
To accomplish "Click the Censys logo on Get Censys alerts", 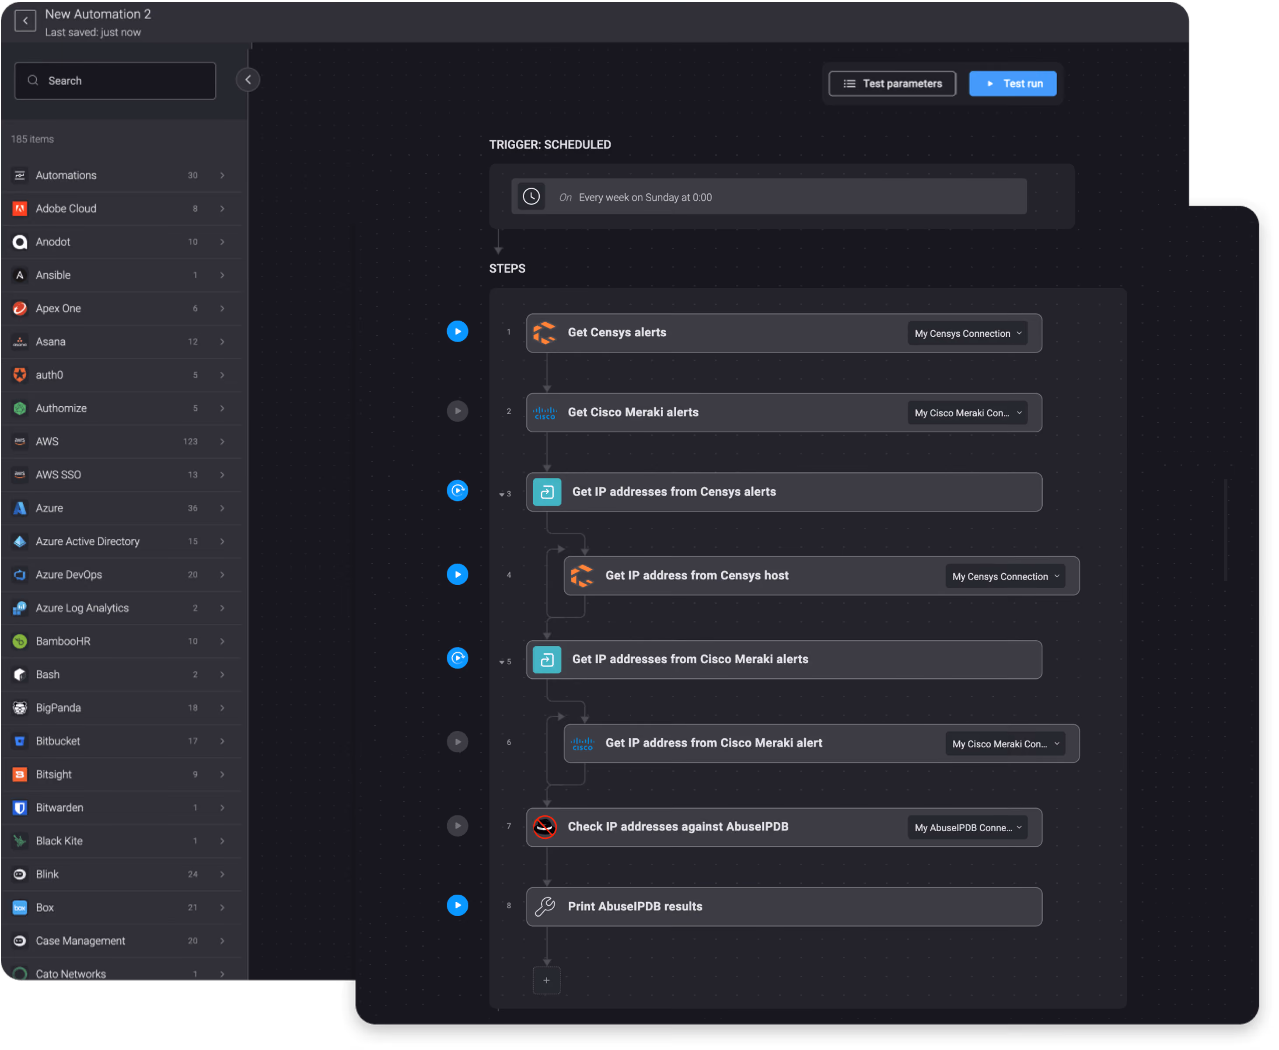I will click(x=545, y=333).
